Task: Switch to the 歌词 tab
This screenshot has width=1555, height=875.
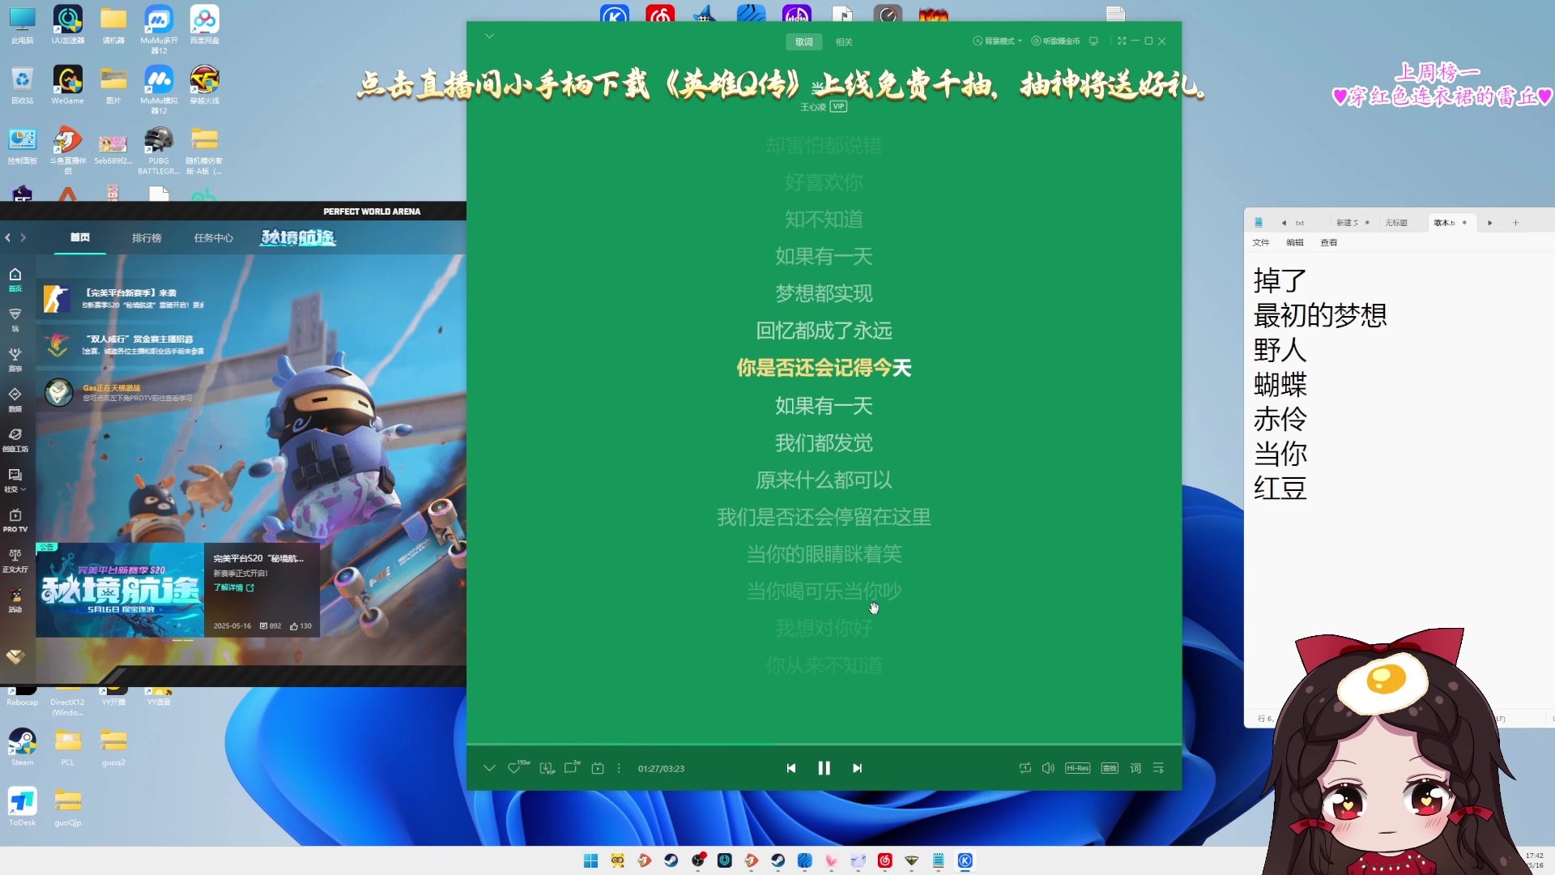Action: [x=803, y=41]
